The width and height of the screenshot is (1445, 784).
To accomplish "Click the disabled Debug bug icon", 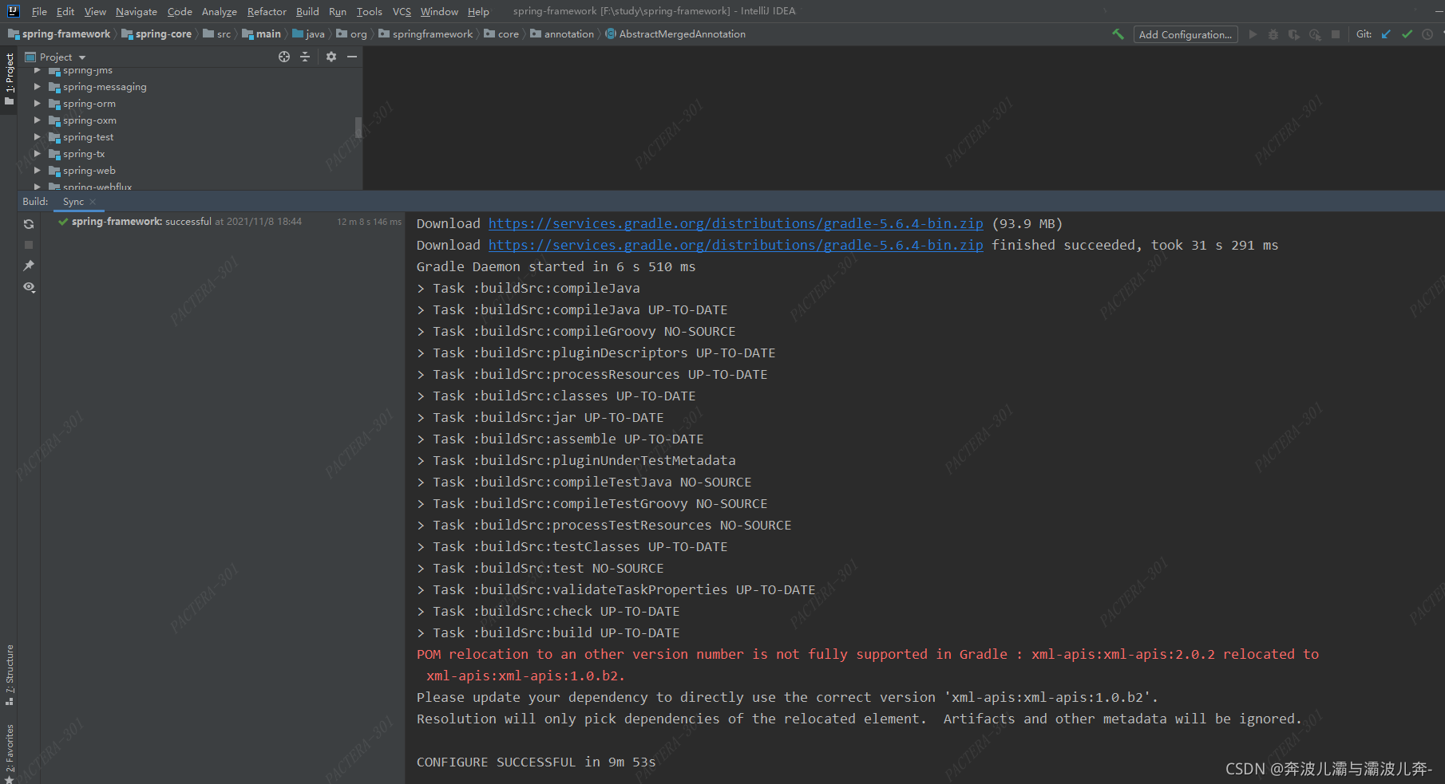I will [x=1273, y=34].
